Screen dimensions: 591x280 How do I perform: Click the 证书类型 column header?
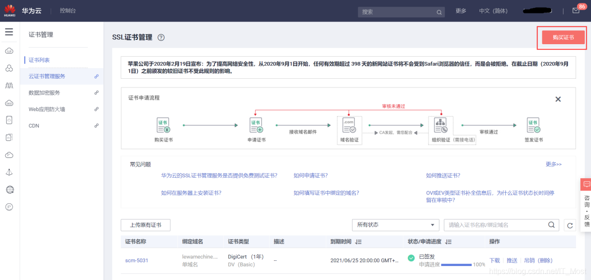(x=239, y=242)
